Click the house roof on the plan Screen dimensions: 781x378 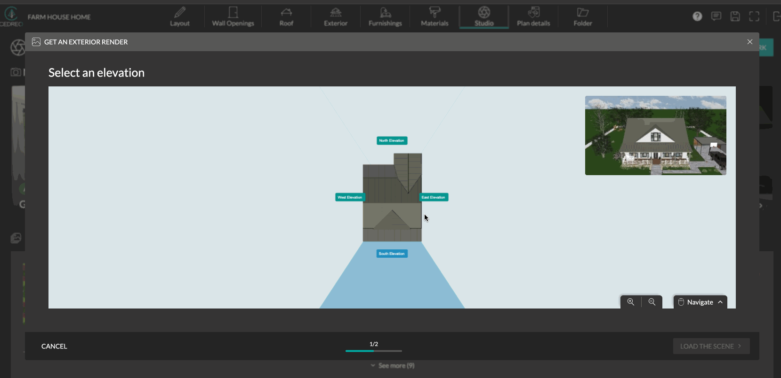(392, 197)
